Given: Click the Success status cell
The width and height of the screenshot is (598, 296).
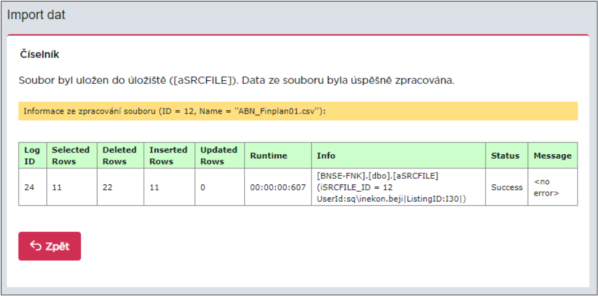Looking at the screenshot, I should coord(507,187).
